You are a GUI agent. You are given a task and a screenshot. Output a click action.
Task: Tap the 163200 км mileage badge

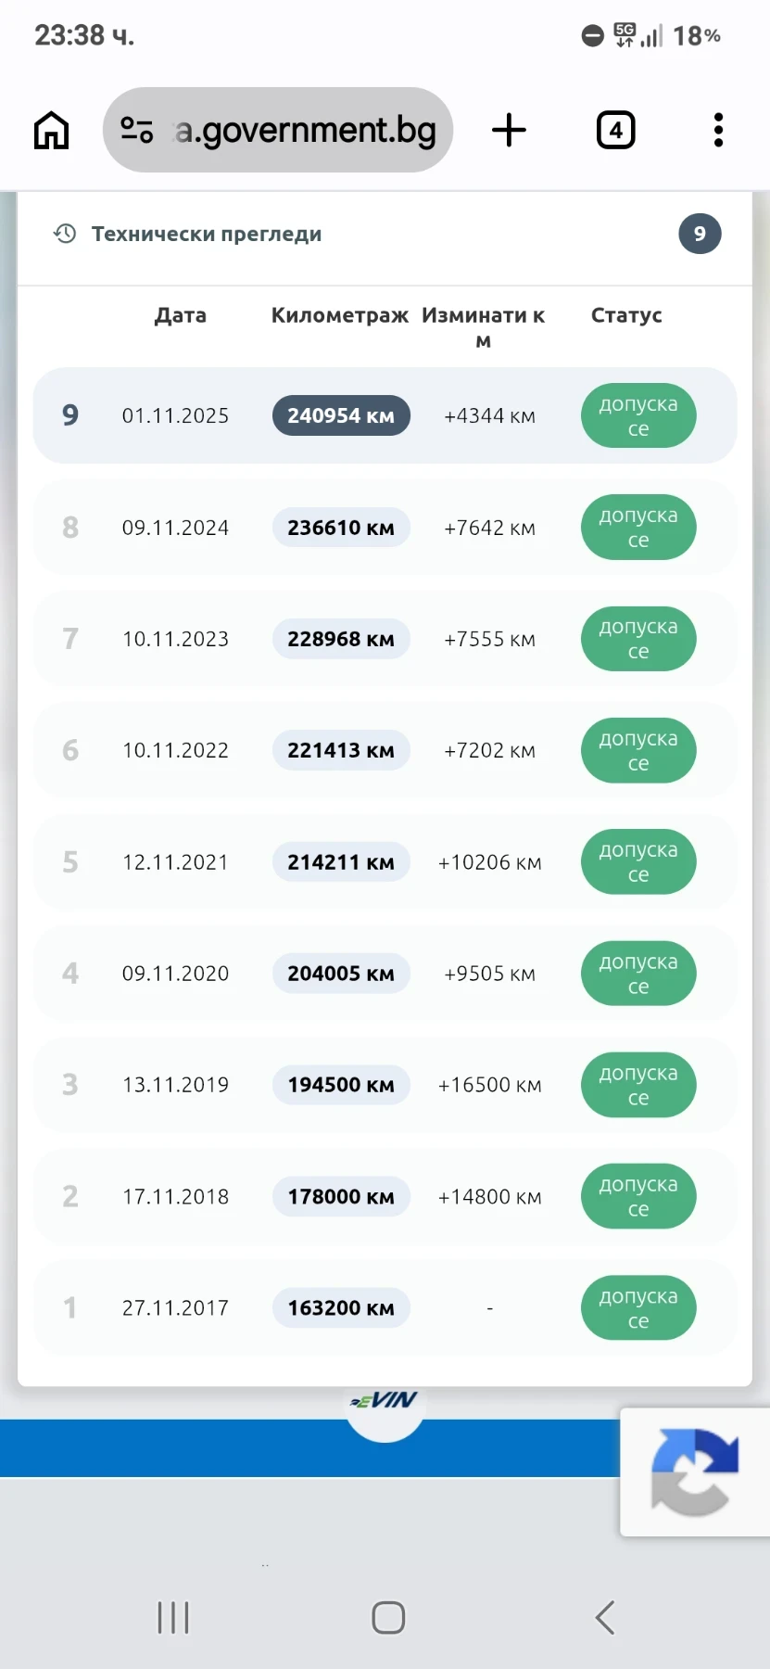(x=341, y=1308)
